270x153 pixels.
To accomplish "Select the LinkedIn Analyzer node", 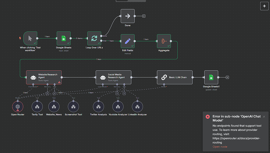I will click(x=137, y=107).
